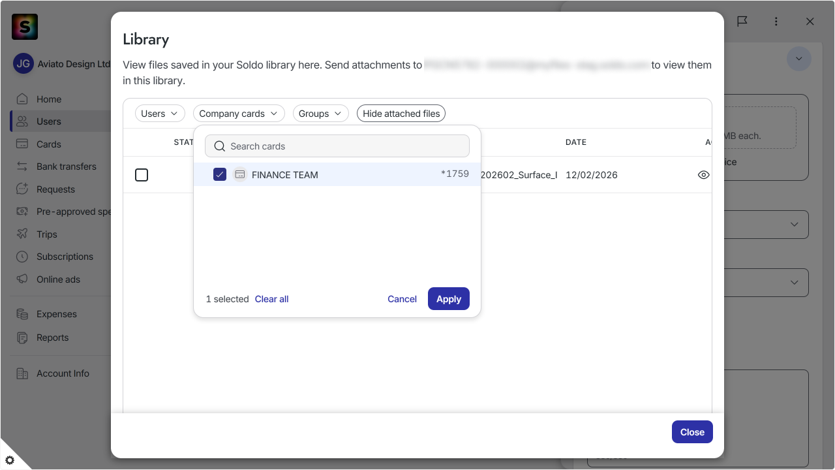Click the Home sidebar icon
The image size is (835, 470).
point(22,99)
